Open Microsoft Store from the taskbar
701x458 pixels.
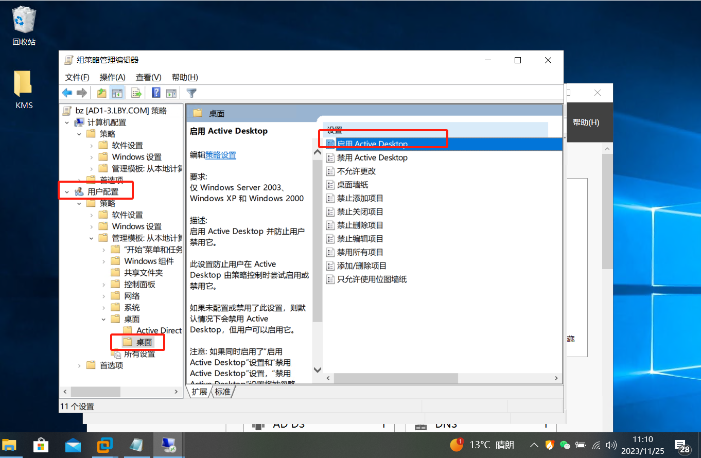41,445
